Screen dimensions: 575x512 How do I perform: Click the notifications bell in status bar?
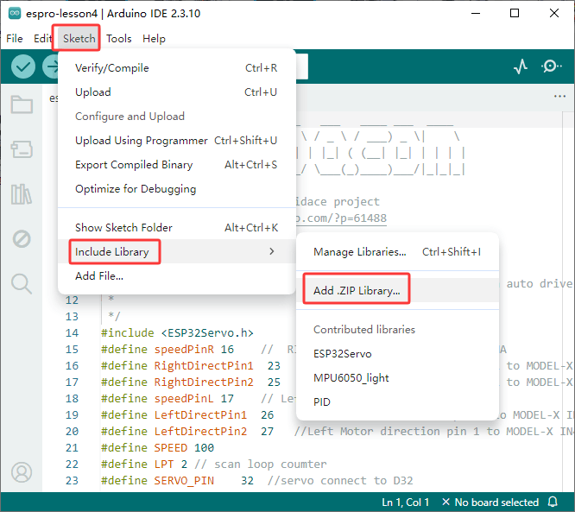pos(553,502)
